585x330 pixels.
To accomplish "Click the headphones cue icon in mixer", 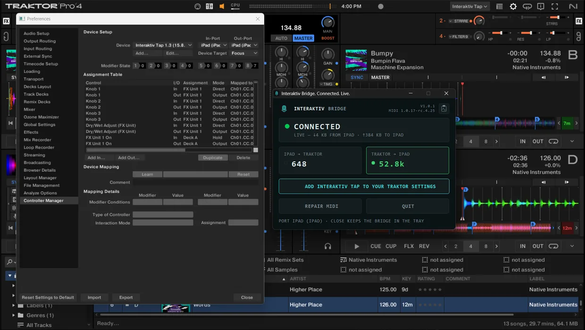I will pos(328,246).
